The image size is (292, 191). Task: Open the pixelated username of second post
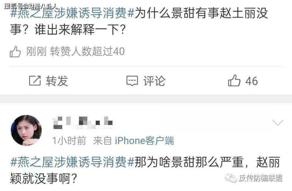pyautogui.click(x=83, y=123)
